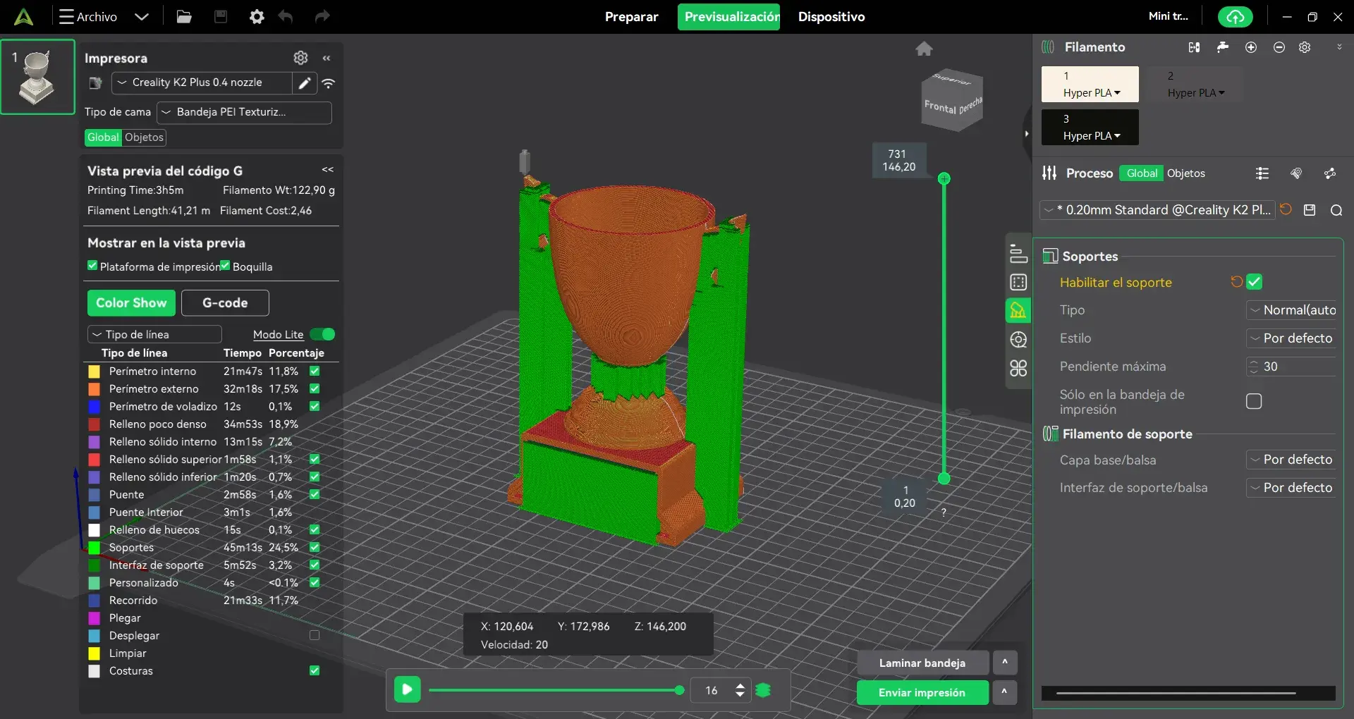
Task: Open filament 1 Hyper PLA dropdown
Action: tap(1090, 93)
